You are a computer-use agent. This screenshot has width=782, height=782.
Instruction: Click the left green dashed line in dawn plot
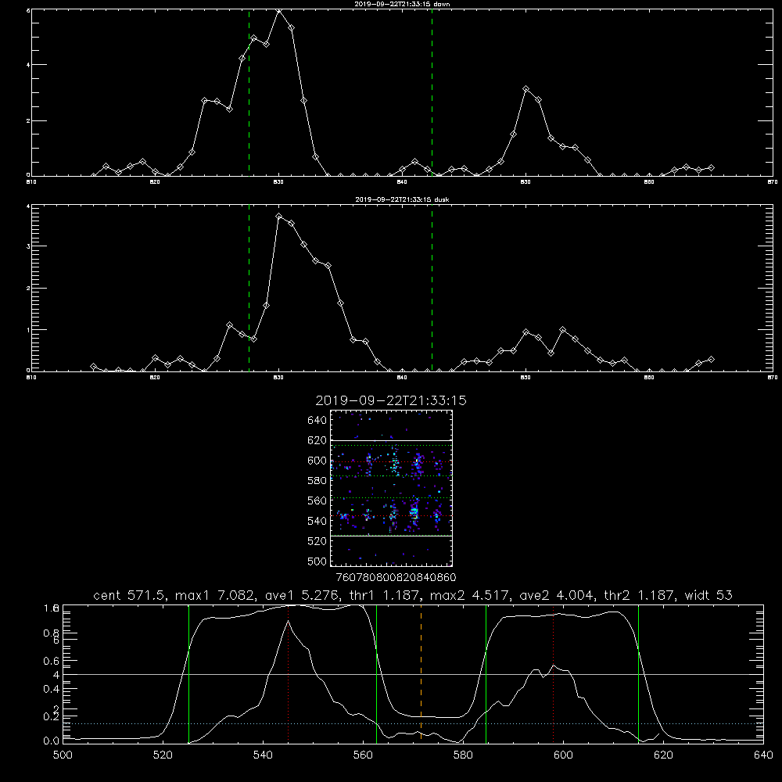[249, 92]
